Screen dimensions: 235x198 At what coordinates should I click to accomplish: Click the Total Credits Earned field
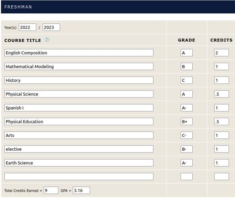pyautogui.click(x=51, y=191)
